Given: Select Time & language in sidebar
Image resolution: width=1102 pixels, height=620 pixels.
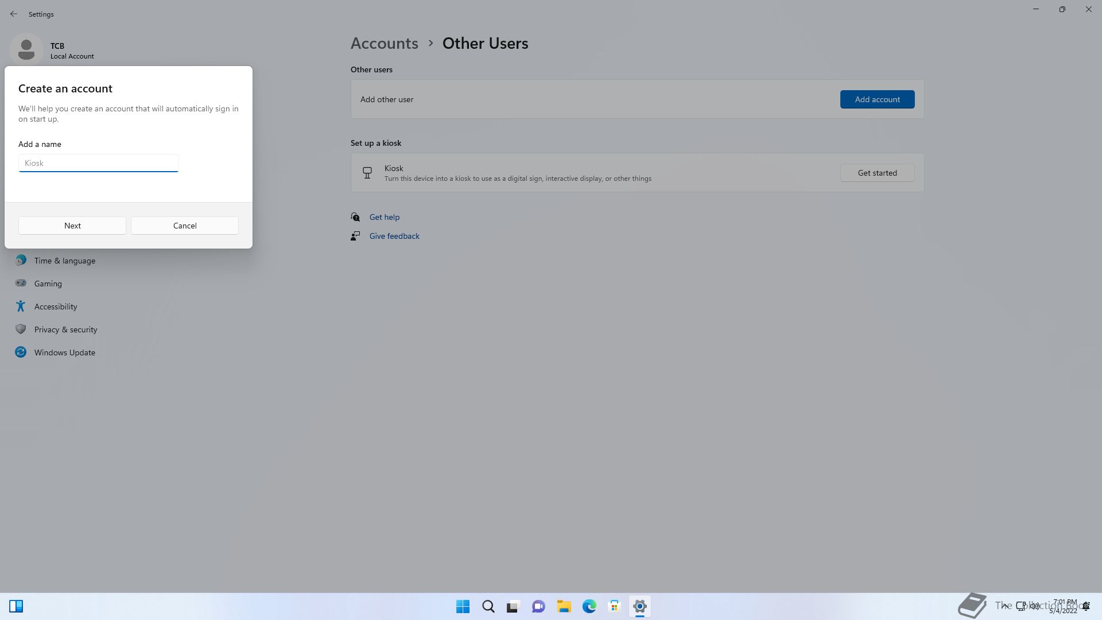Looking at the screenshot, I should coord(65,261).
